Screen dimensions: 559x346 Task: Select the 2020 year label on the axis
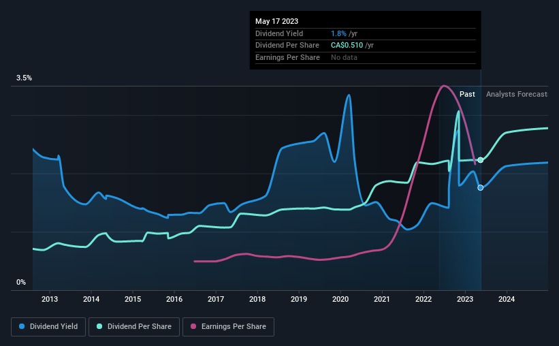(340, 299)
